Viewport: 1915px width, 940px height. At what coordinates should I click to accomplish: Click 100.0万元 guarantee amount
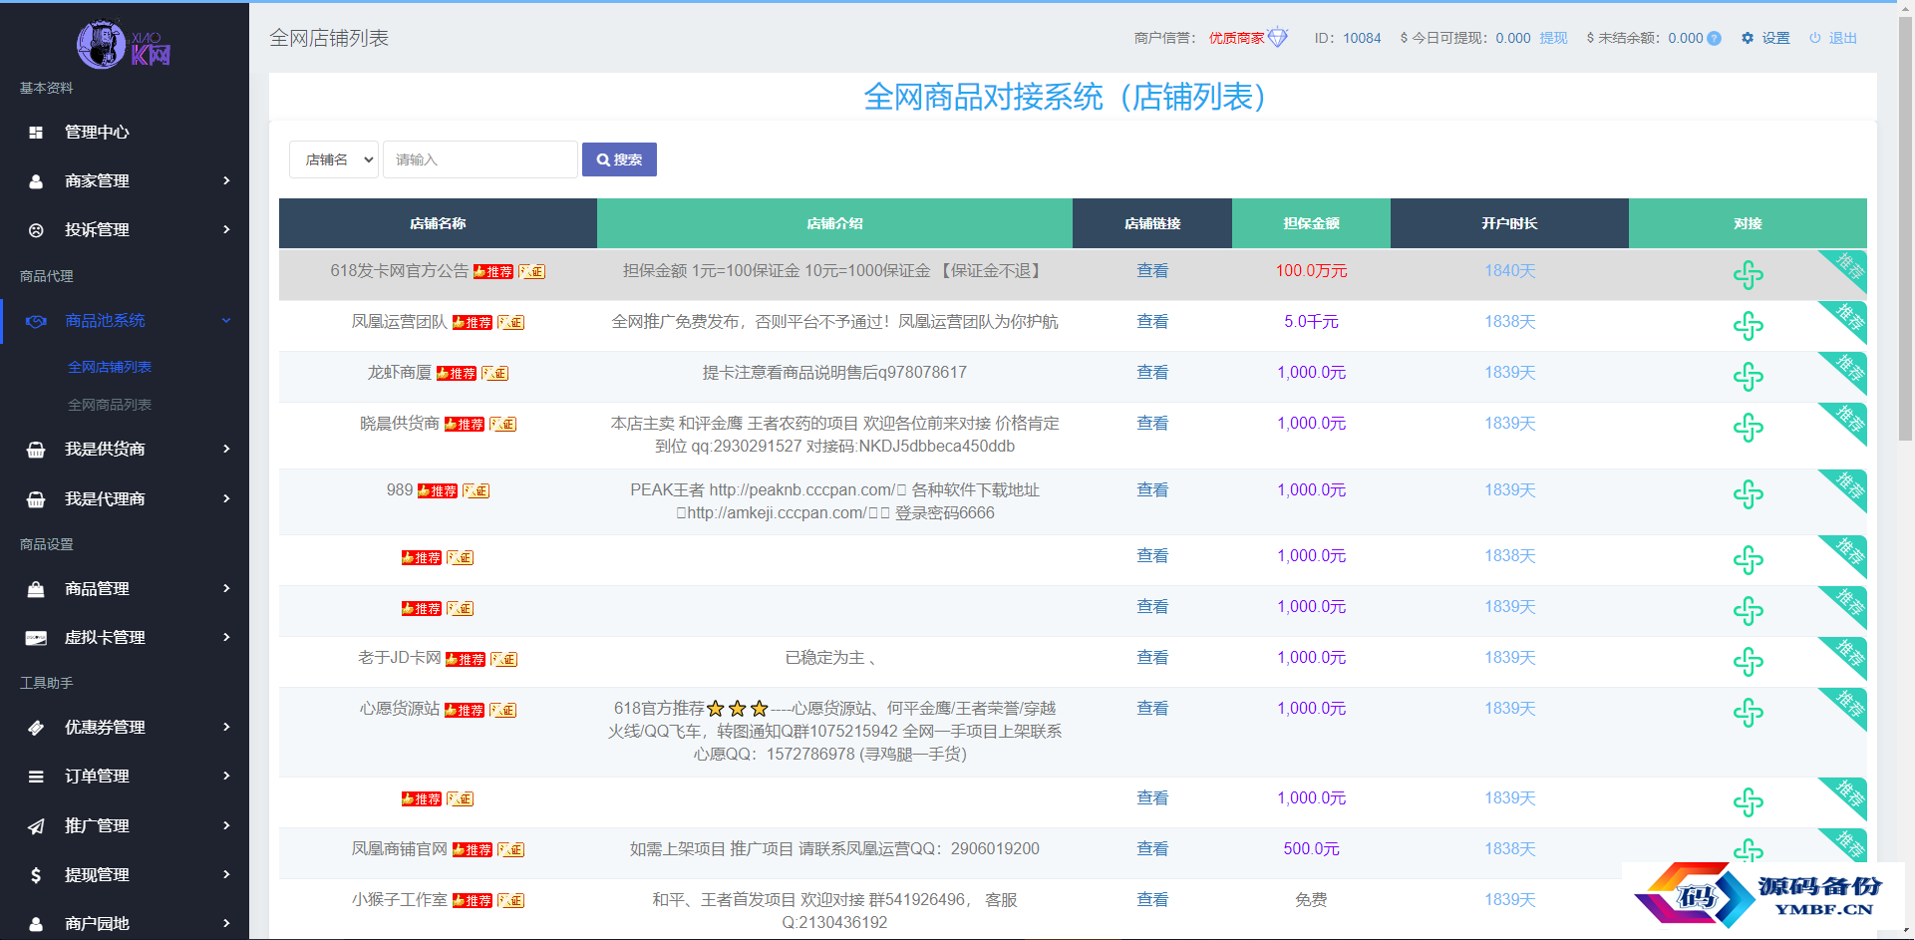[x=1311, y=271]
